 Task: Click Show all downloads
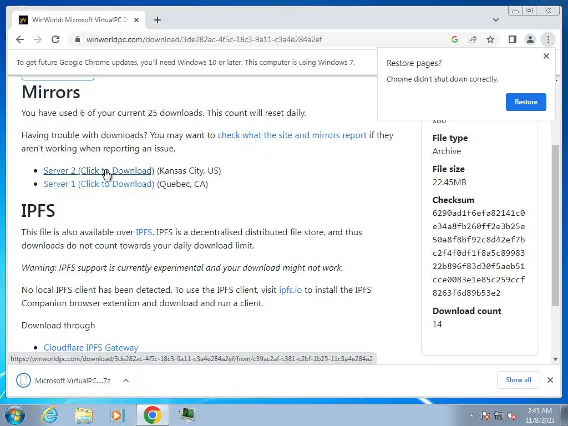pos(519,380)
